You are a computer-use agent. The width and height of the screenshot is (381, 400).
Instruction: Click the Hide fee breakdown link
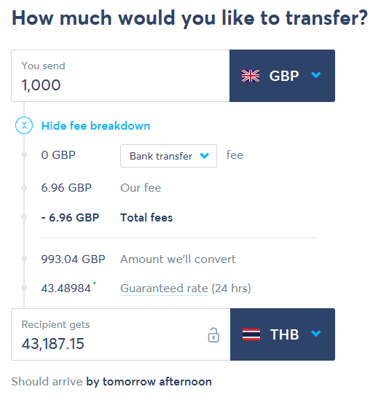(95, 126)
